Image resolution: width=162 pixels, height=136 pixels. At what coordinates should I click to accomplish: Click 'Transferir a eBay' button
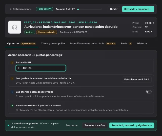(95, 125)
